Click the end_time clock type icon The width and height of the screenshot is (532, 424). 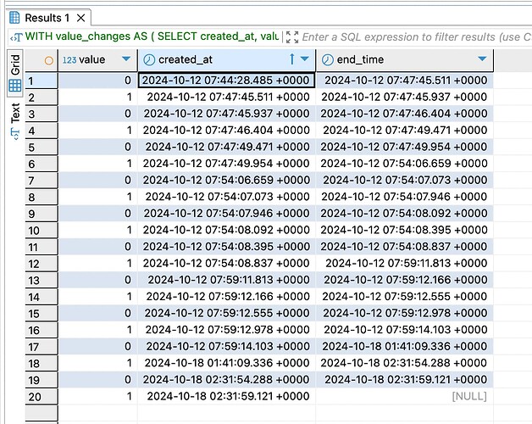click(x=327, y=60)
